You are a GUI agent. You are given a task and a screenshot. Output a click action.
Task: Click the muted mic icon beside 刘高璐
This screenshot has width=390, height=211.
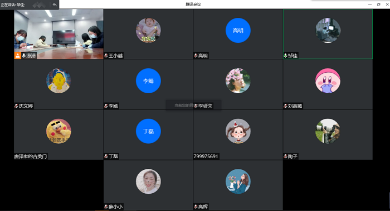coord(285,106)
